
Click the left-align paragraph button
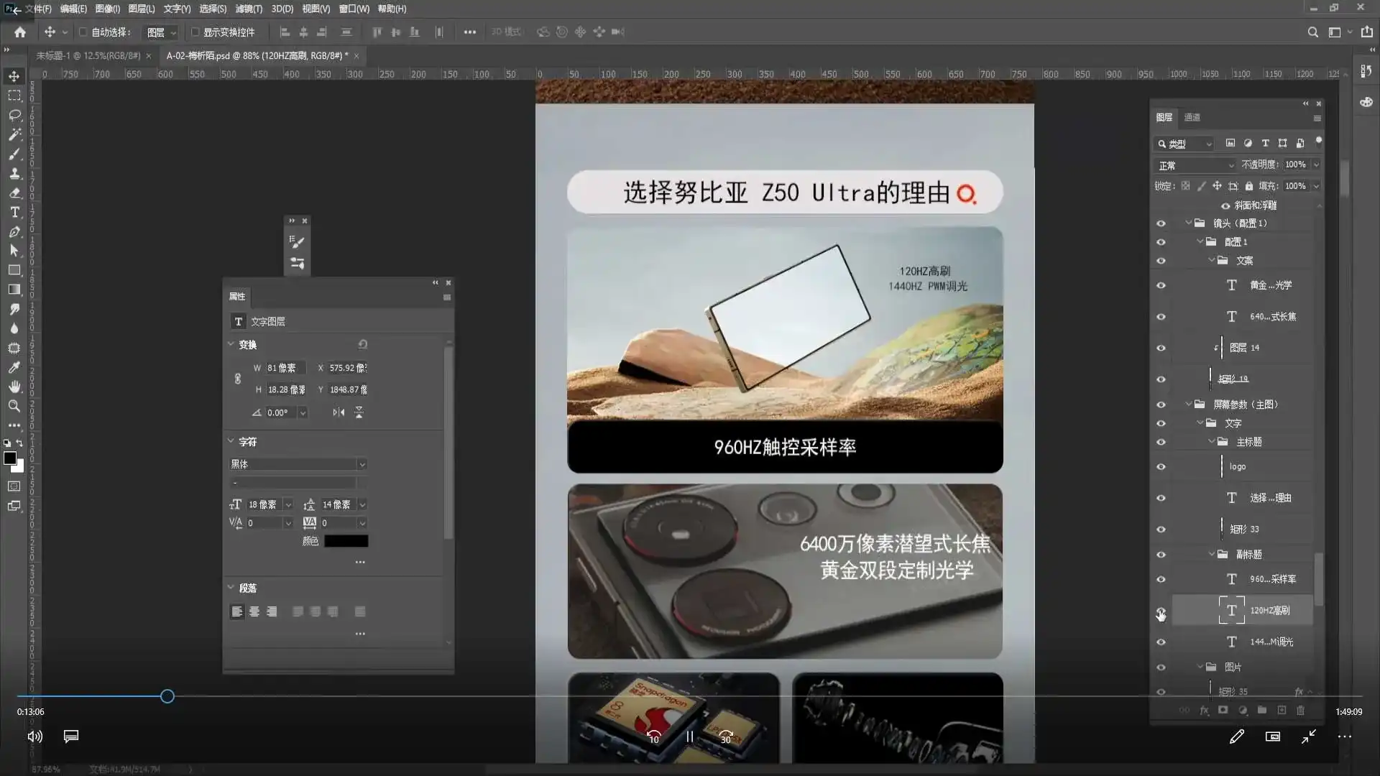(236, 611)
